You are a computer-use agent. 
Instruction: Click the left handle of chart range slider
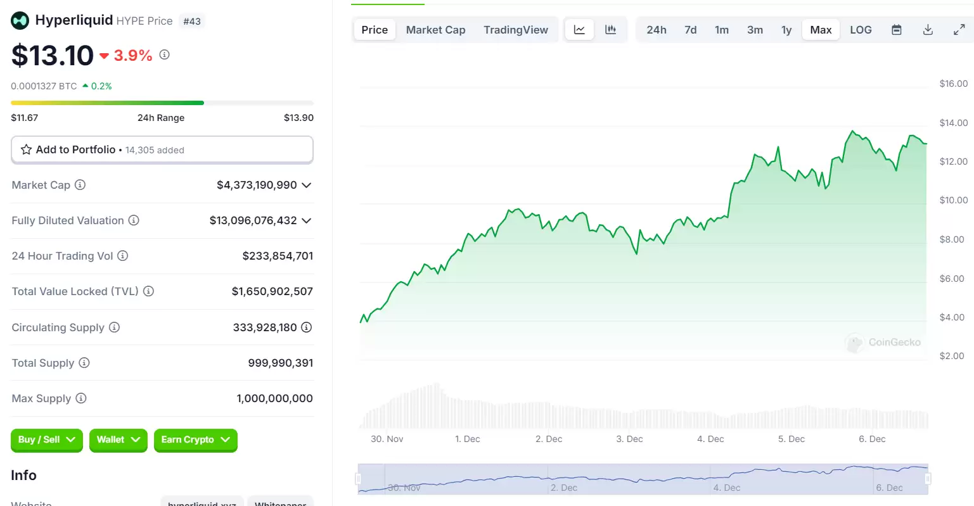(359, 479)
